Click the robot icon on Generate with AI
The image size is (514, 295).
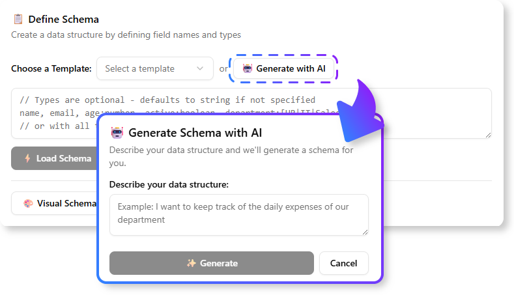247,68
